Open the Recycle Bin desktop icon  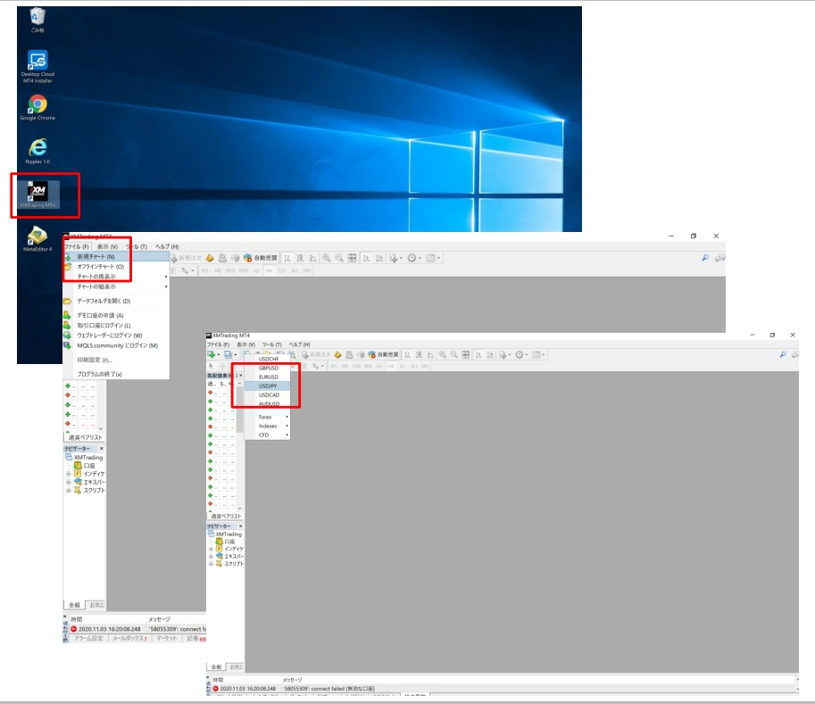tap(37, 21)
